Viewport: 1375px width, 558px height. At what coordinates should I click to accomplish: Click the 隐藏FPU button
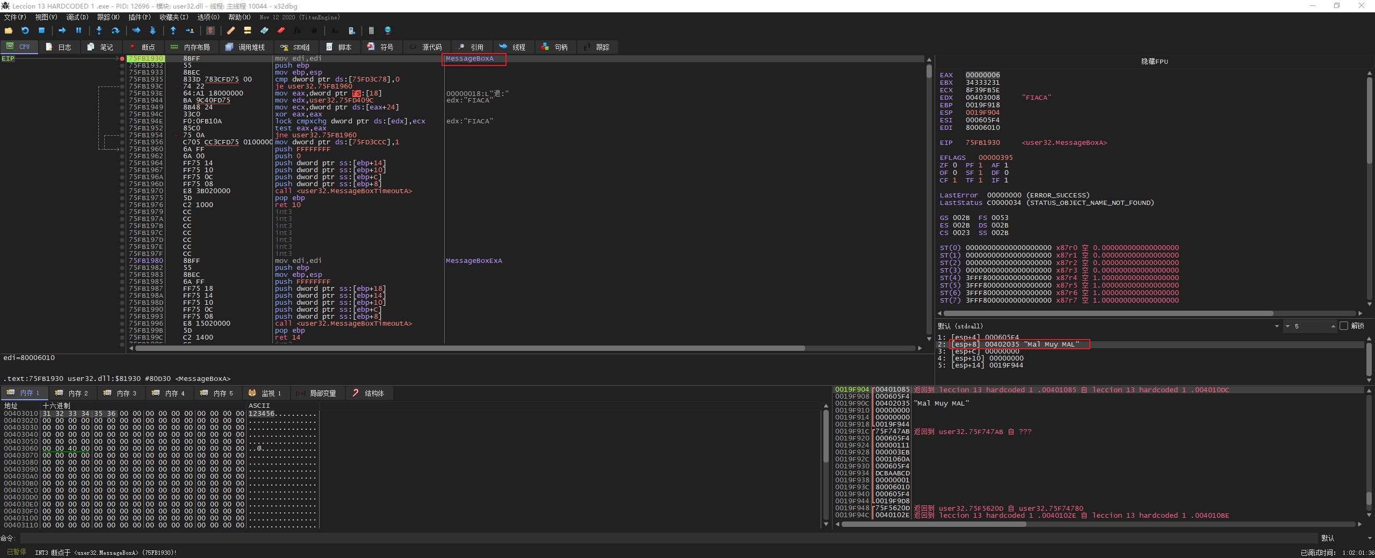coord(1154,62)
